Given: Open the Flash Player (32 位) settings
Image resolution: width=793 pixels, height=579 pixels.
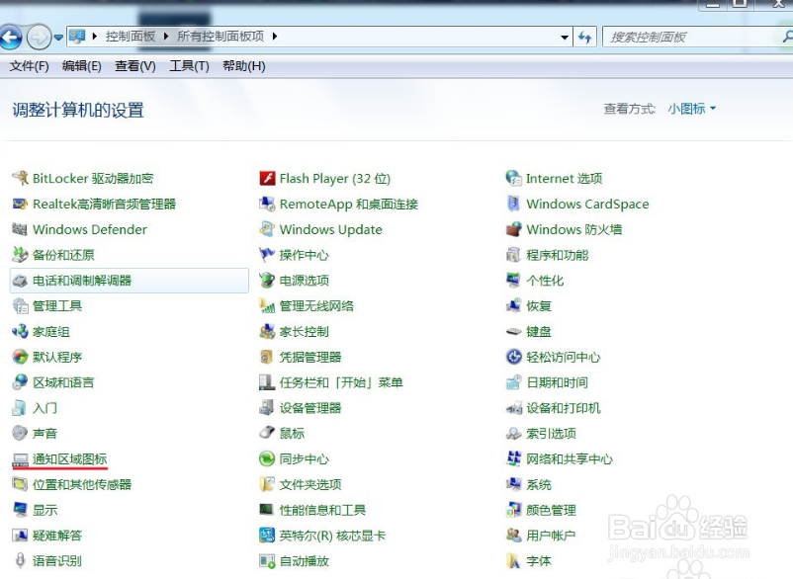Looking at the screenshot, I should click(x=332, y=178).
